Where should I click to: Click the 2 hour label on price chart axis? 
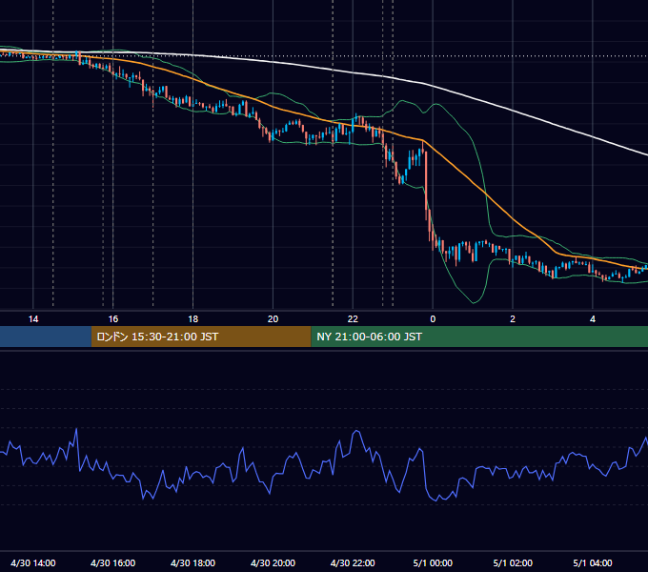513,319
